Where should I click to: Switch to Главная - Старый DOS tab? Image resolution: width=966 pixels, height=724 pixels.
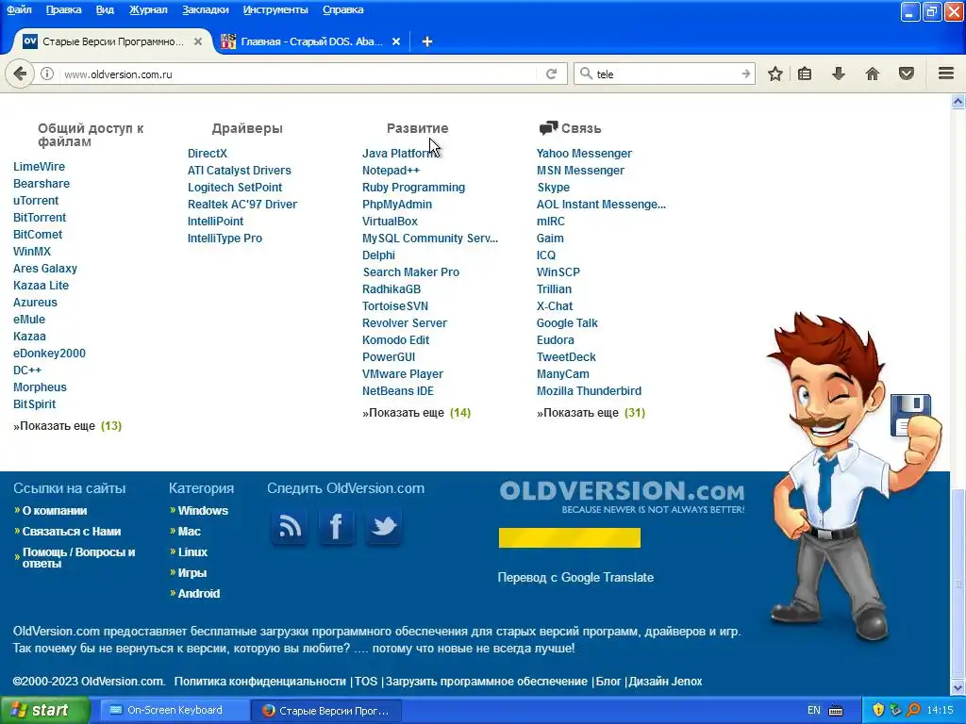tap(311, 41)
